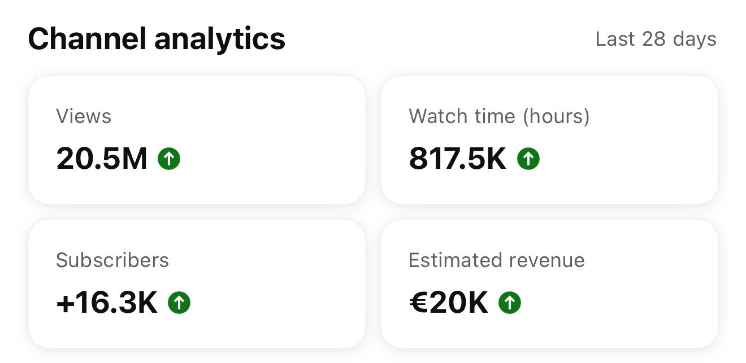Click the trend arrow next to 817.5K
This screenshot has width=746, height=363.
[x=528, y=159]
